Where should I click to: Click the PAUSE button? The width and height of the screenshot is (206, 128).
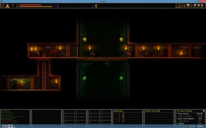(x=3, y=4)
